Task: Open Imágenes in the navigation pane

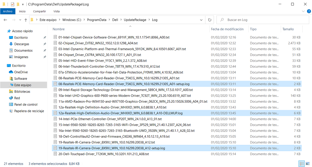Action: click(21, 57)
